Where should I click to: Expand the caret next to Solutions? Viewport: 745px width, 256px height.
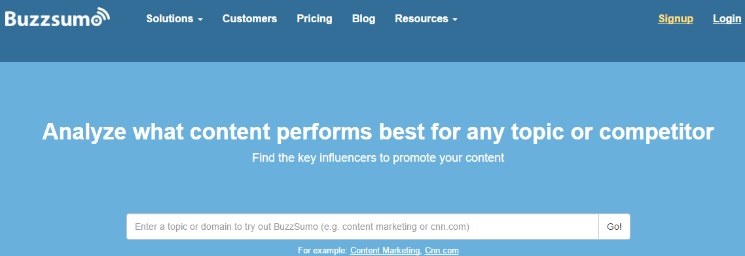(200, 20)
